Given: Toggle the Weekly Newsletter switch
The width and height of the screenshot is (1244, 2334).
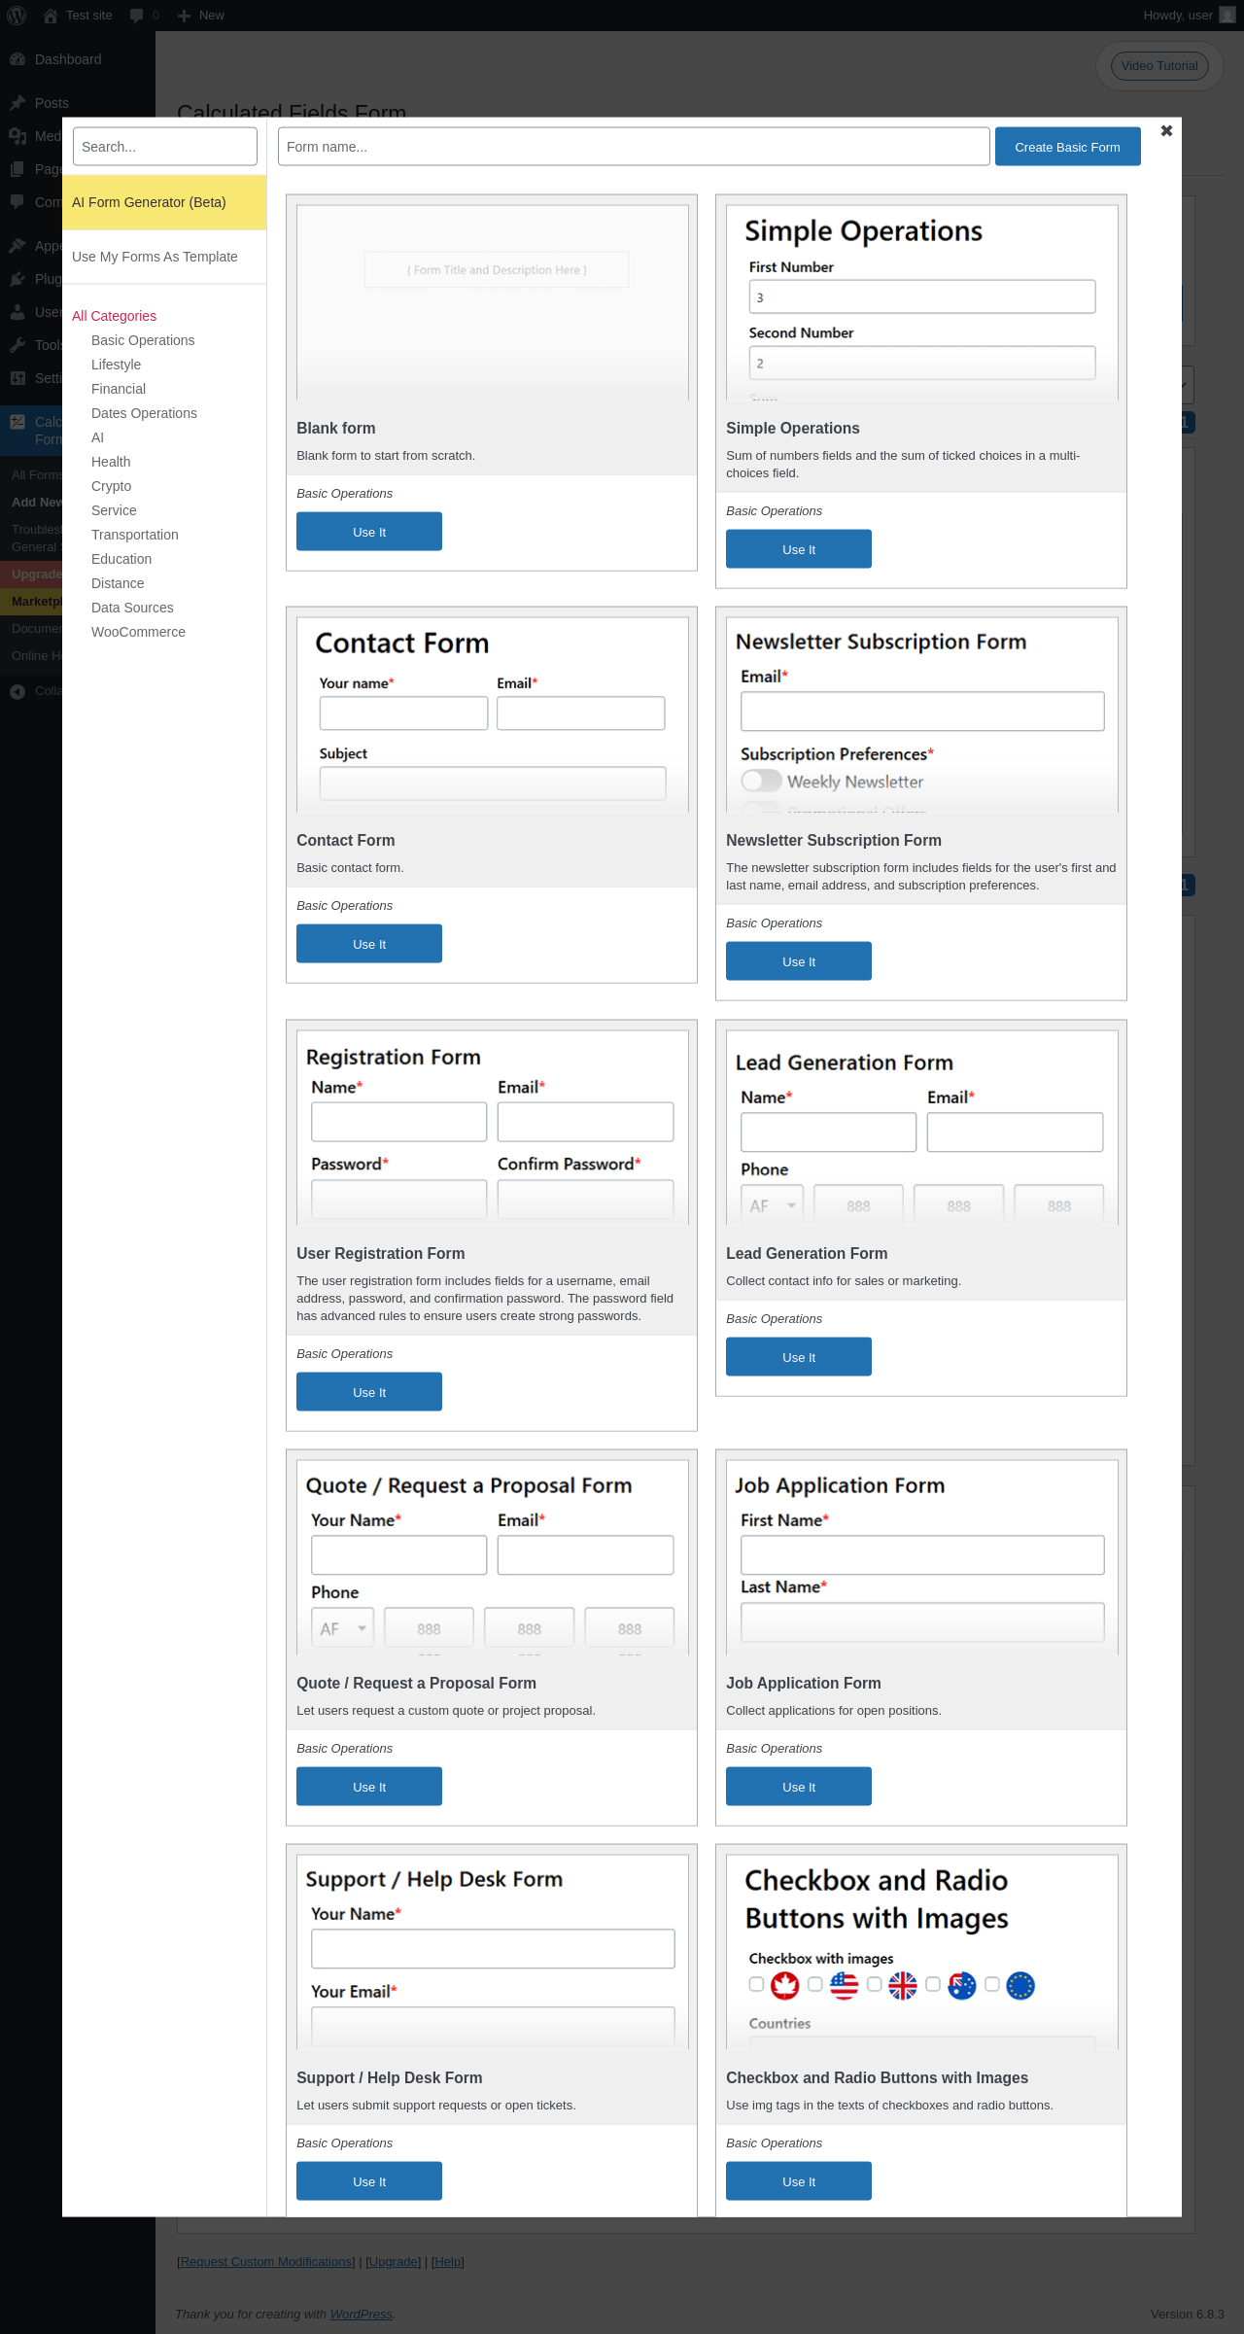Looking at the screenshot, I should pyautogui.click(x=761, y=781).
